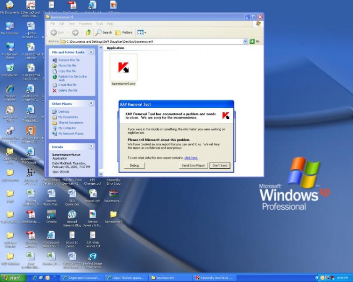
Task: Click 'Publish this file to the Web'
Action: click(70, 78)
